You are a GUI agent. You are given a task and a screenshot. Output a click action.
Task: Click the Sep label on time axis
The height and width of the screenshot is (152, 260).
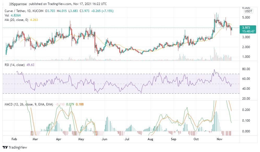coord(173,139)
